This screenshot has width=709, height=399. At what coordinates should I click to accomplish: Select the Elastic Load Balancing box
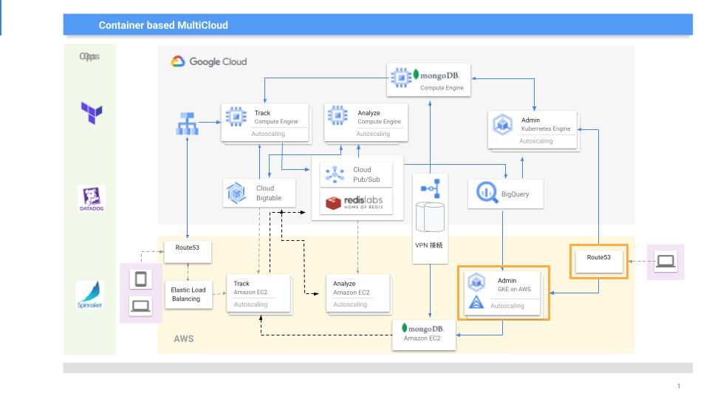pyautogui.click(x=188, y=294)
